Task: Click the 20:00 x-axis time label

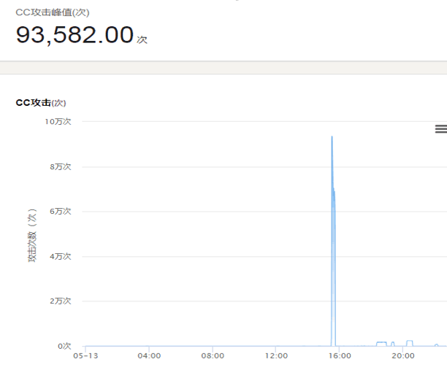Action: point(403,355)
